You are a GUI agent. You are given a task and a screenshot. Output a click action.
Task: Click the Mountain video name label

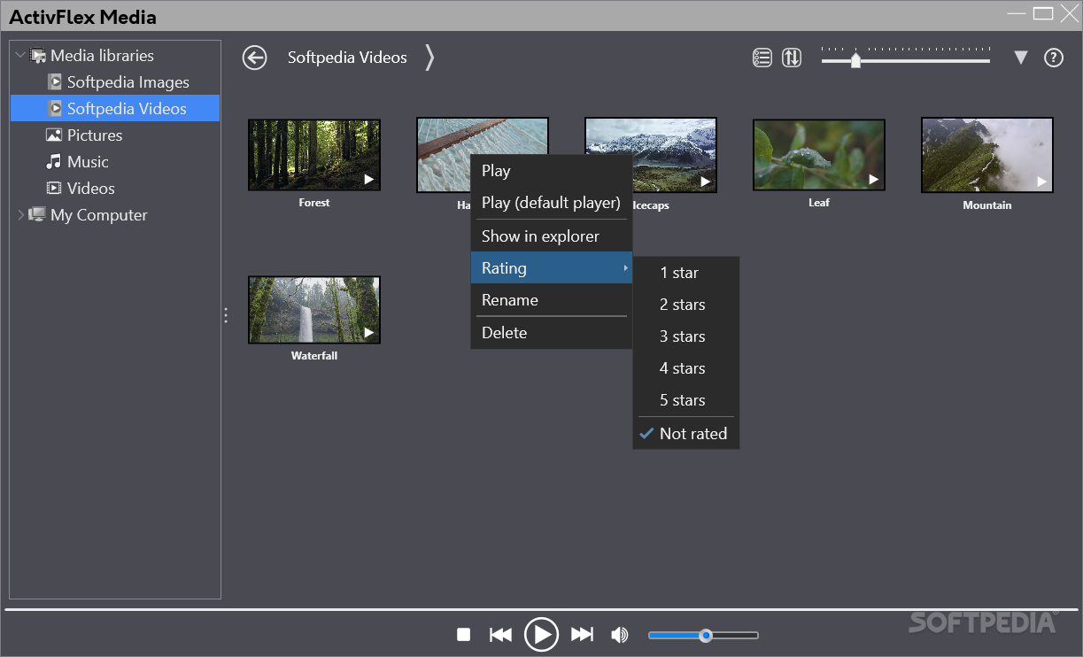[987, 205]
